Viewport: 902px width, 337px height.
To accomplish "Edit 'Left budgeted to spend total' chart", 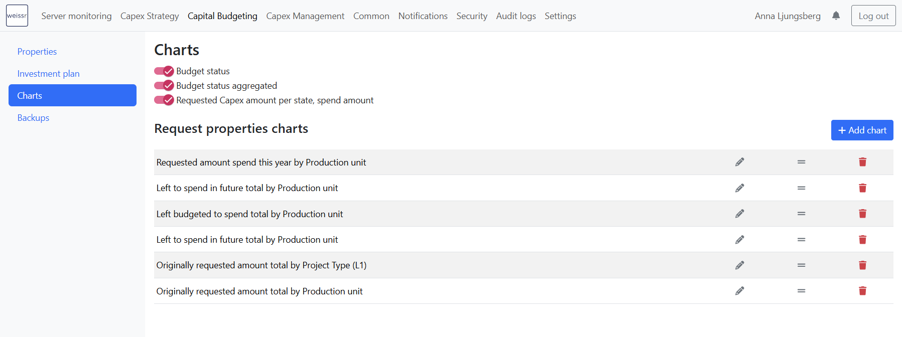I will (739, 214).
